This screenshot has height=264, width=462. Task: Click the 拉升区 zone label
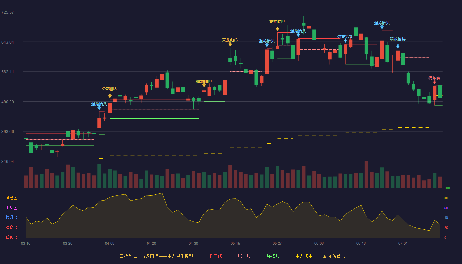[11, 218]
